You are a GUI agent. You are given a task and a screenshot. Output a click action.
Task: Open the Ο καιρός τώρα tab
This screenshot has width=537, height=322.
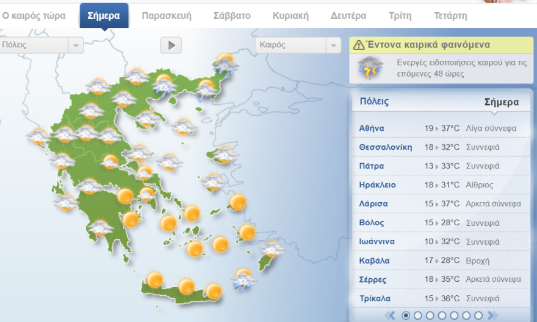tap(34, 16)
